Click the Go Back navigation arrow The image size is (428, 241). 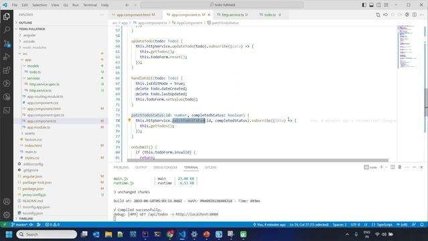127,5
